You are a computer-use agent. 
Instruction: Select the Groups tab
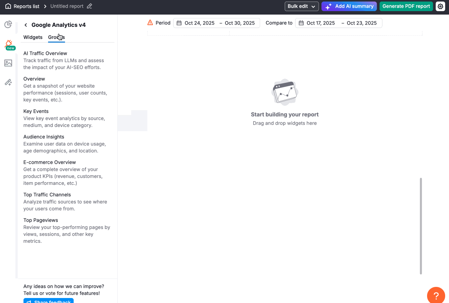tap(56, 37)
